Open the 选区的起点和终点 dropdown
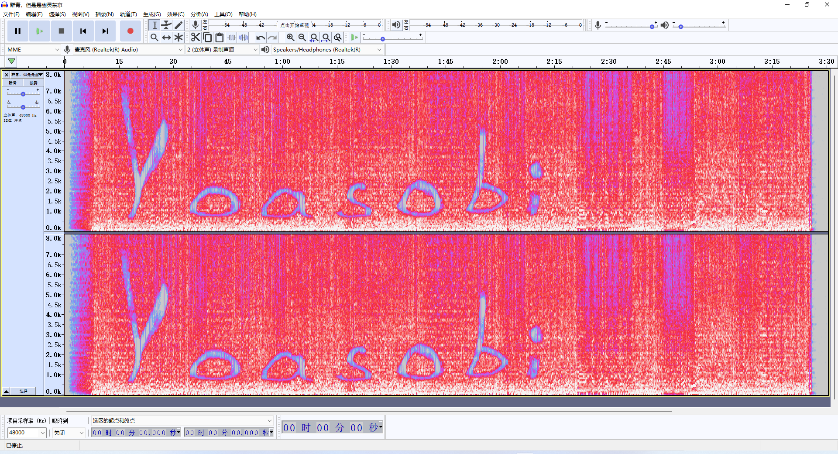Image resolution: width=838 pixels, height=454 pixels. [x=182, y=421]
